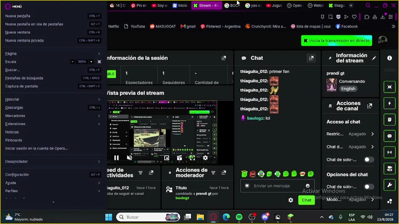Open the YouTube bookmark

pyautogui.click(x=135, y=26)
